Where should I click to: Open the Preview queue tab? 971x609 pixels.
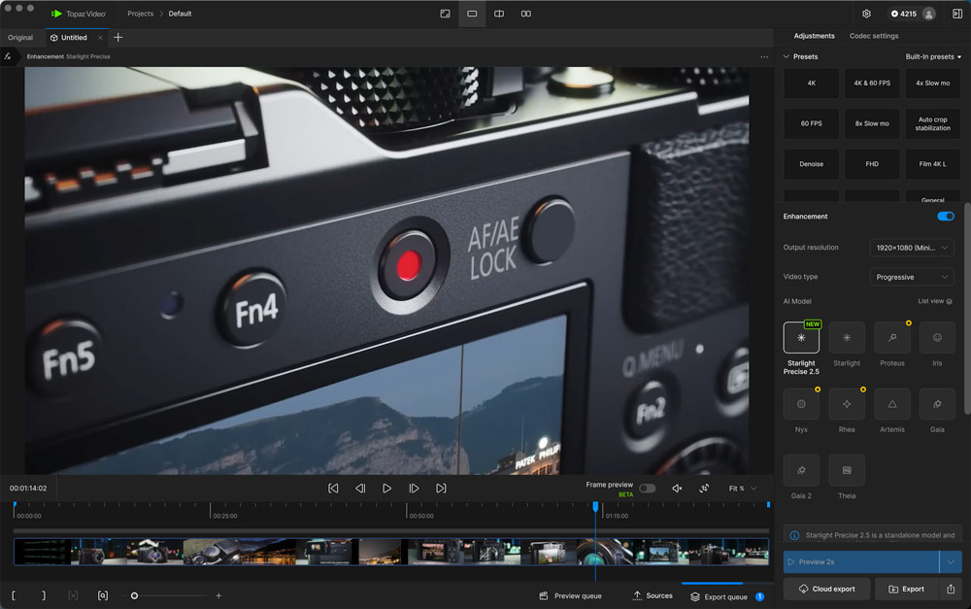pyautogui.click(x=570, y=596)
